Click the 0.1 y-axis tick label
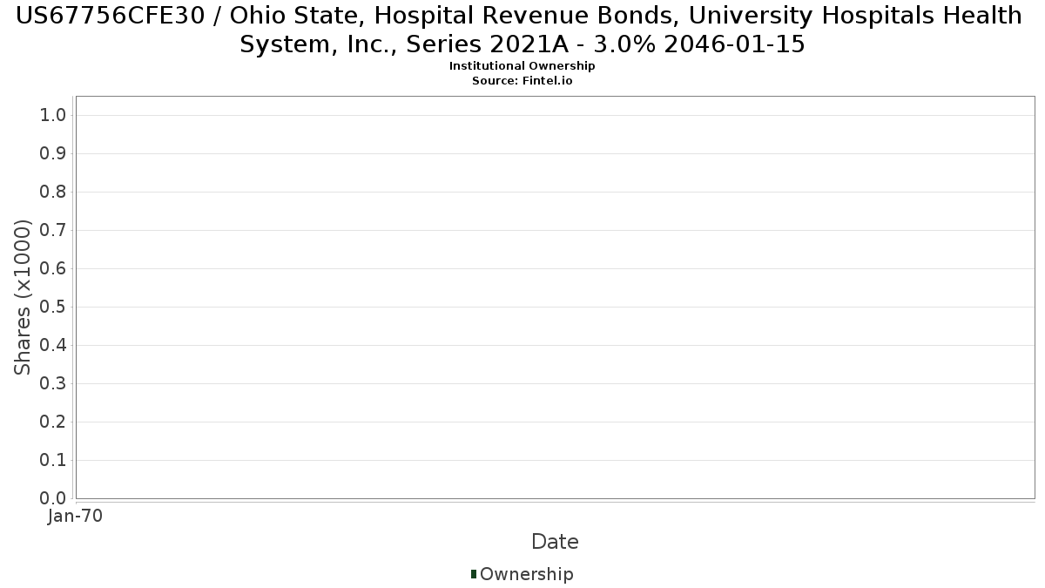Viewport: 1045px width, 588px height. coord(54,461)
